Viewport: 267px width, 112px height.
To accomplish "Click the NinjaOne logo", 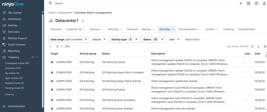I will (13, 5).
